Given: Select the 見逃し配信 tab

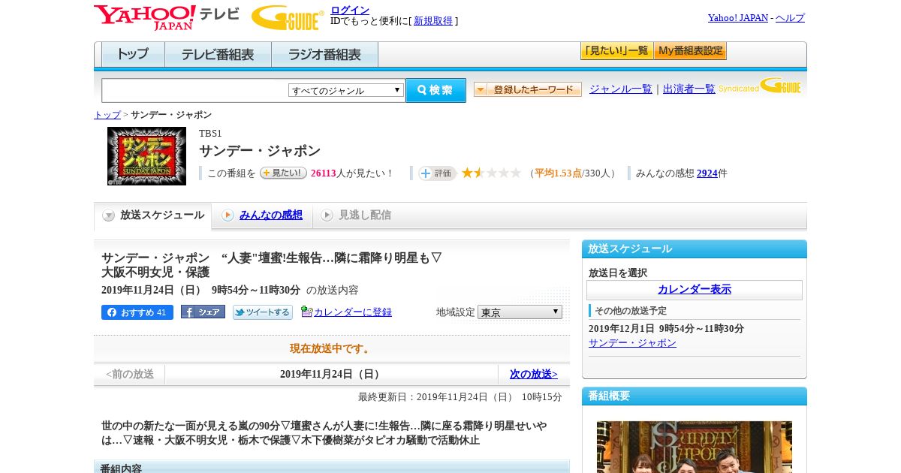Looking at the screenshot, I should [356, 215].
